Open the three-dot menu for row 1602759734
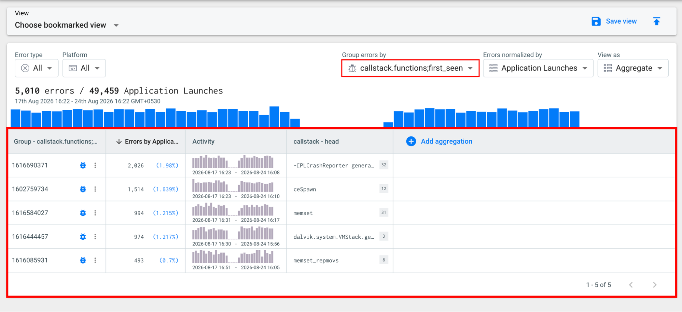 [95, 189]
